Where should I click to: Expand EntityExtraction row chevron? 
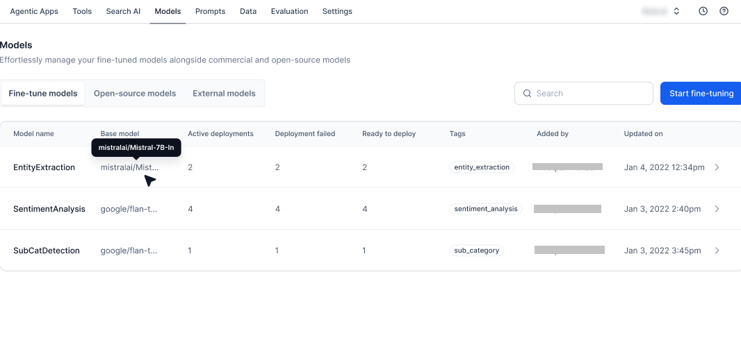717,167
